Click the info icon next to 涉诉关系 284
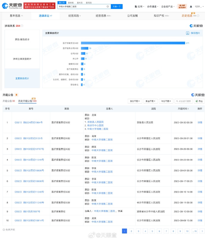The height and width of the screenshot is (240, 205). pyautogui.click(x=22, y=26)
